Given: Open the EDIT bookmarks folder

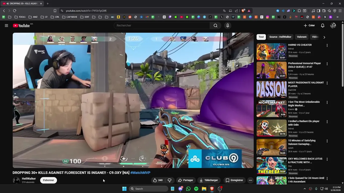Looking at the screenshot, I should [85, 17].
